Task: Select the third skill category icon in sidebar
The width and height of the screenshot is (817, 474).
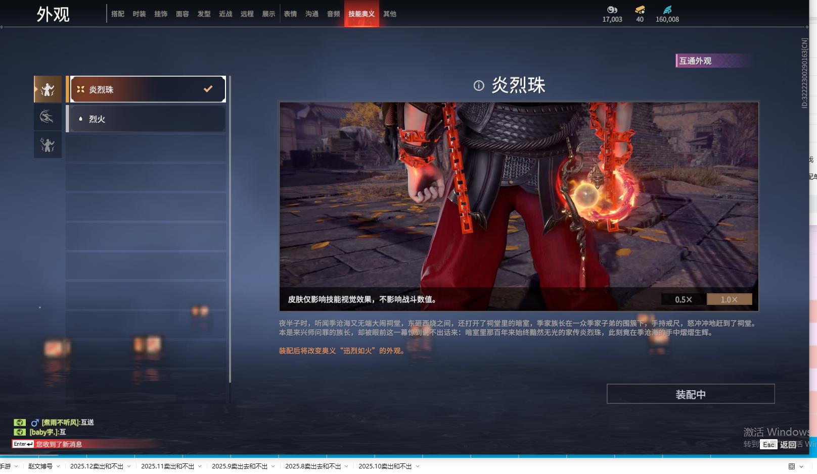Action: [48, 145]
